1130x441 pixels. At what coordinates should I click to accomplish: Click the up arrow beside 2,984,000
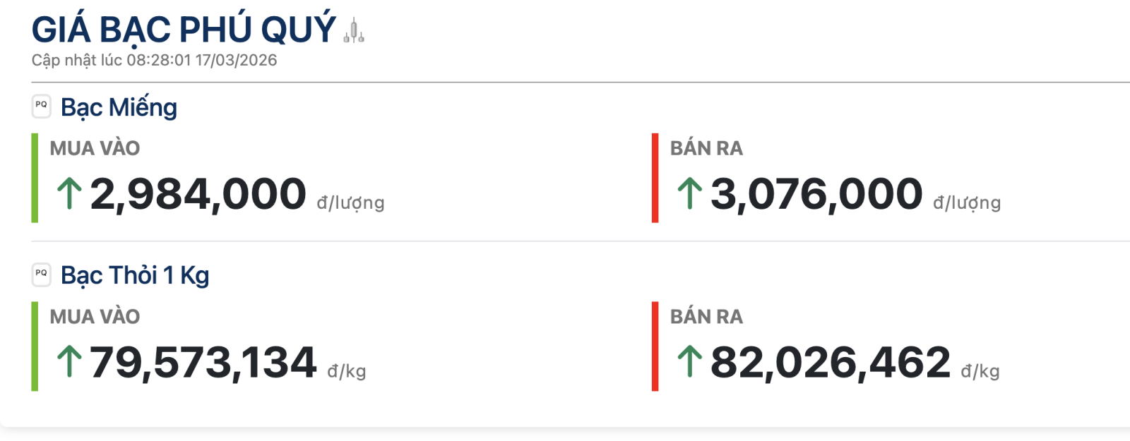coord(69,193)
